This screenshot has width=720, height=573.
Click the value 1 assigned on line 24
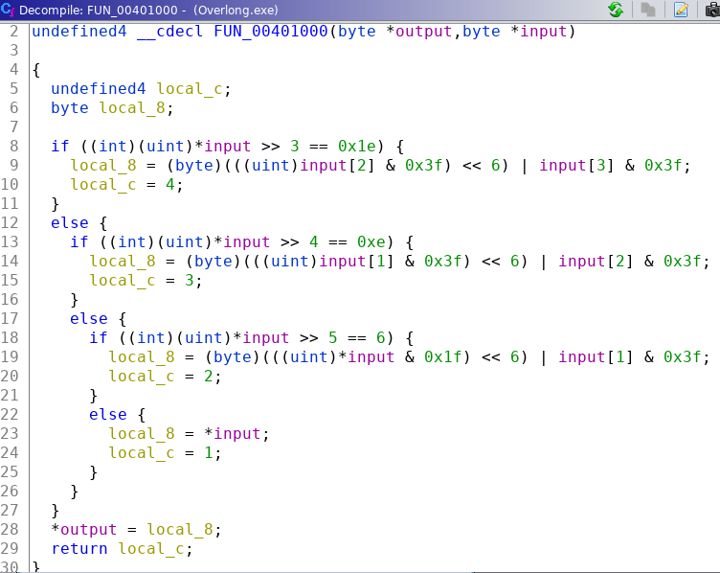[x=209, y=453]
